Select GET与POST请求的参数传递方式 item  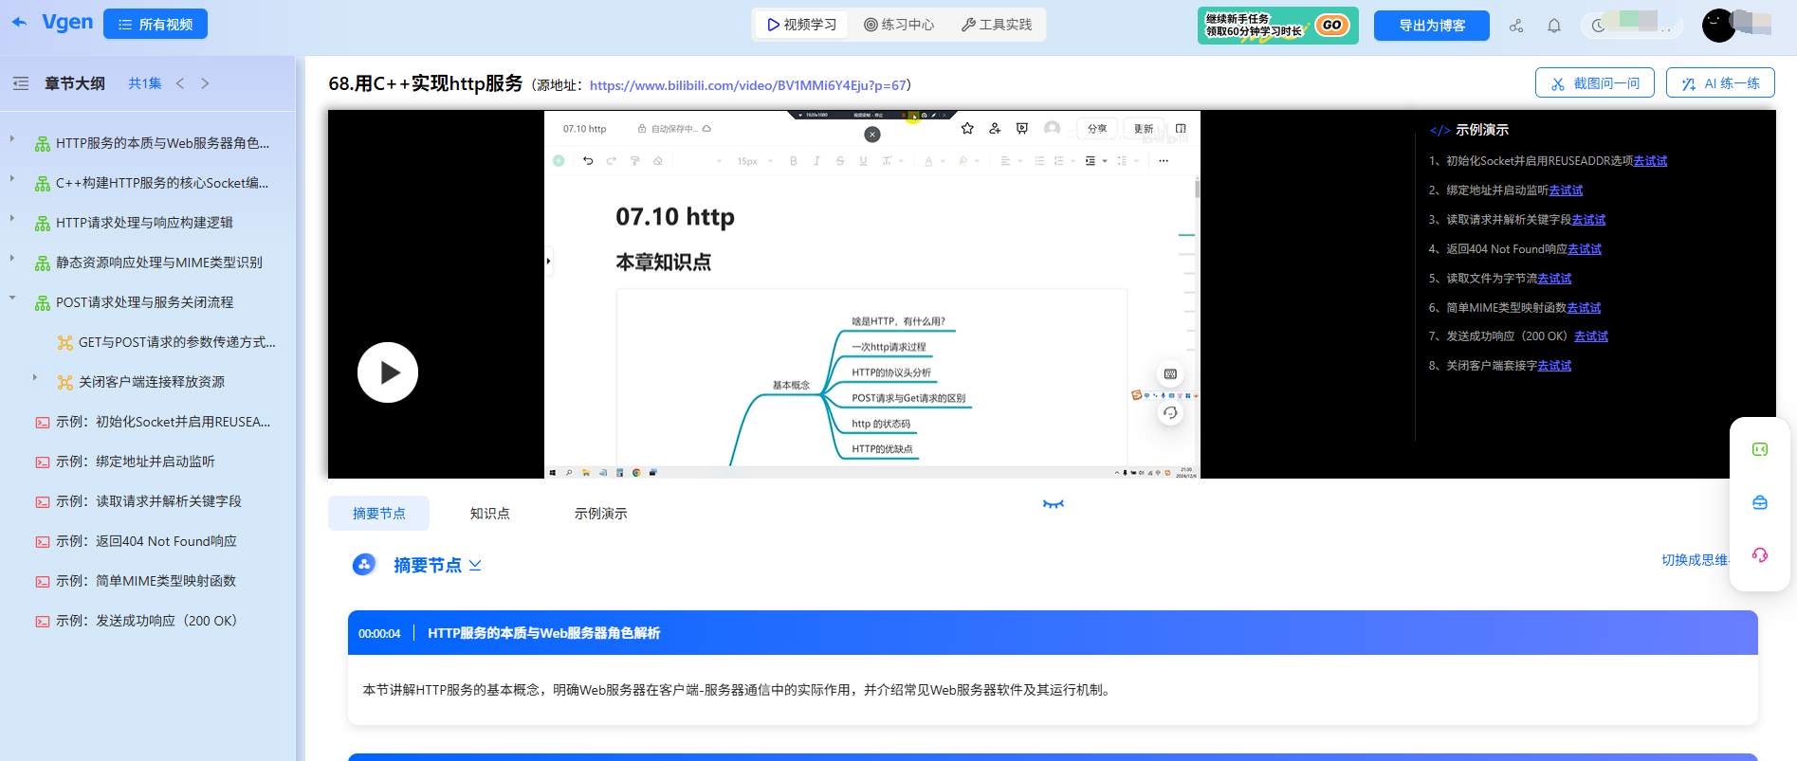click(x=167, y=342)
